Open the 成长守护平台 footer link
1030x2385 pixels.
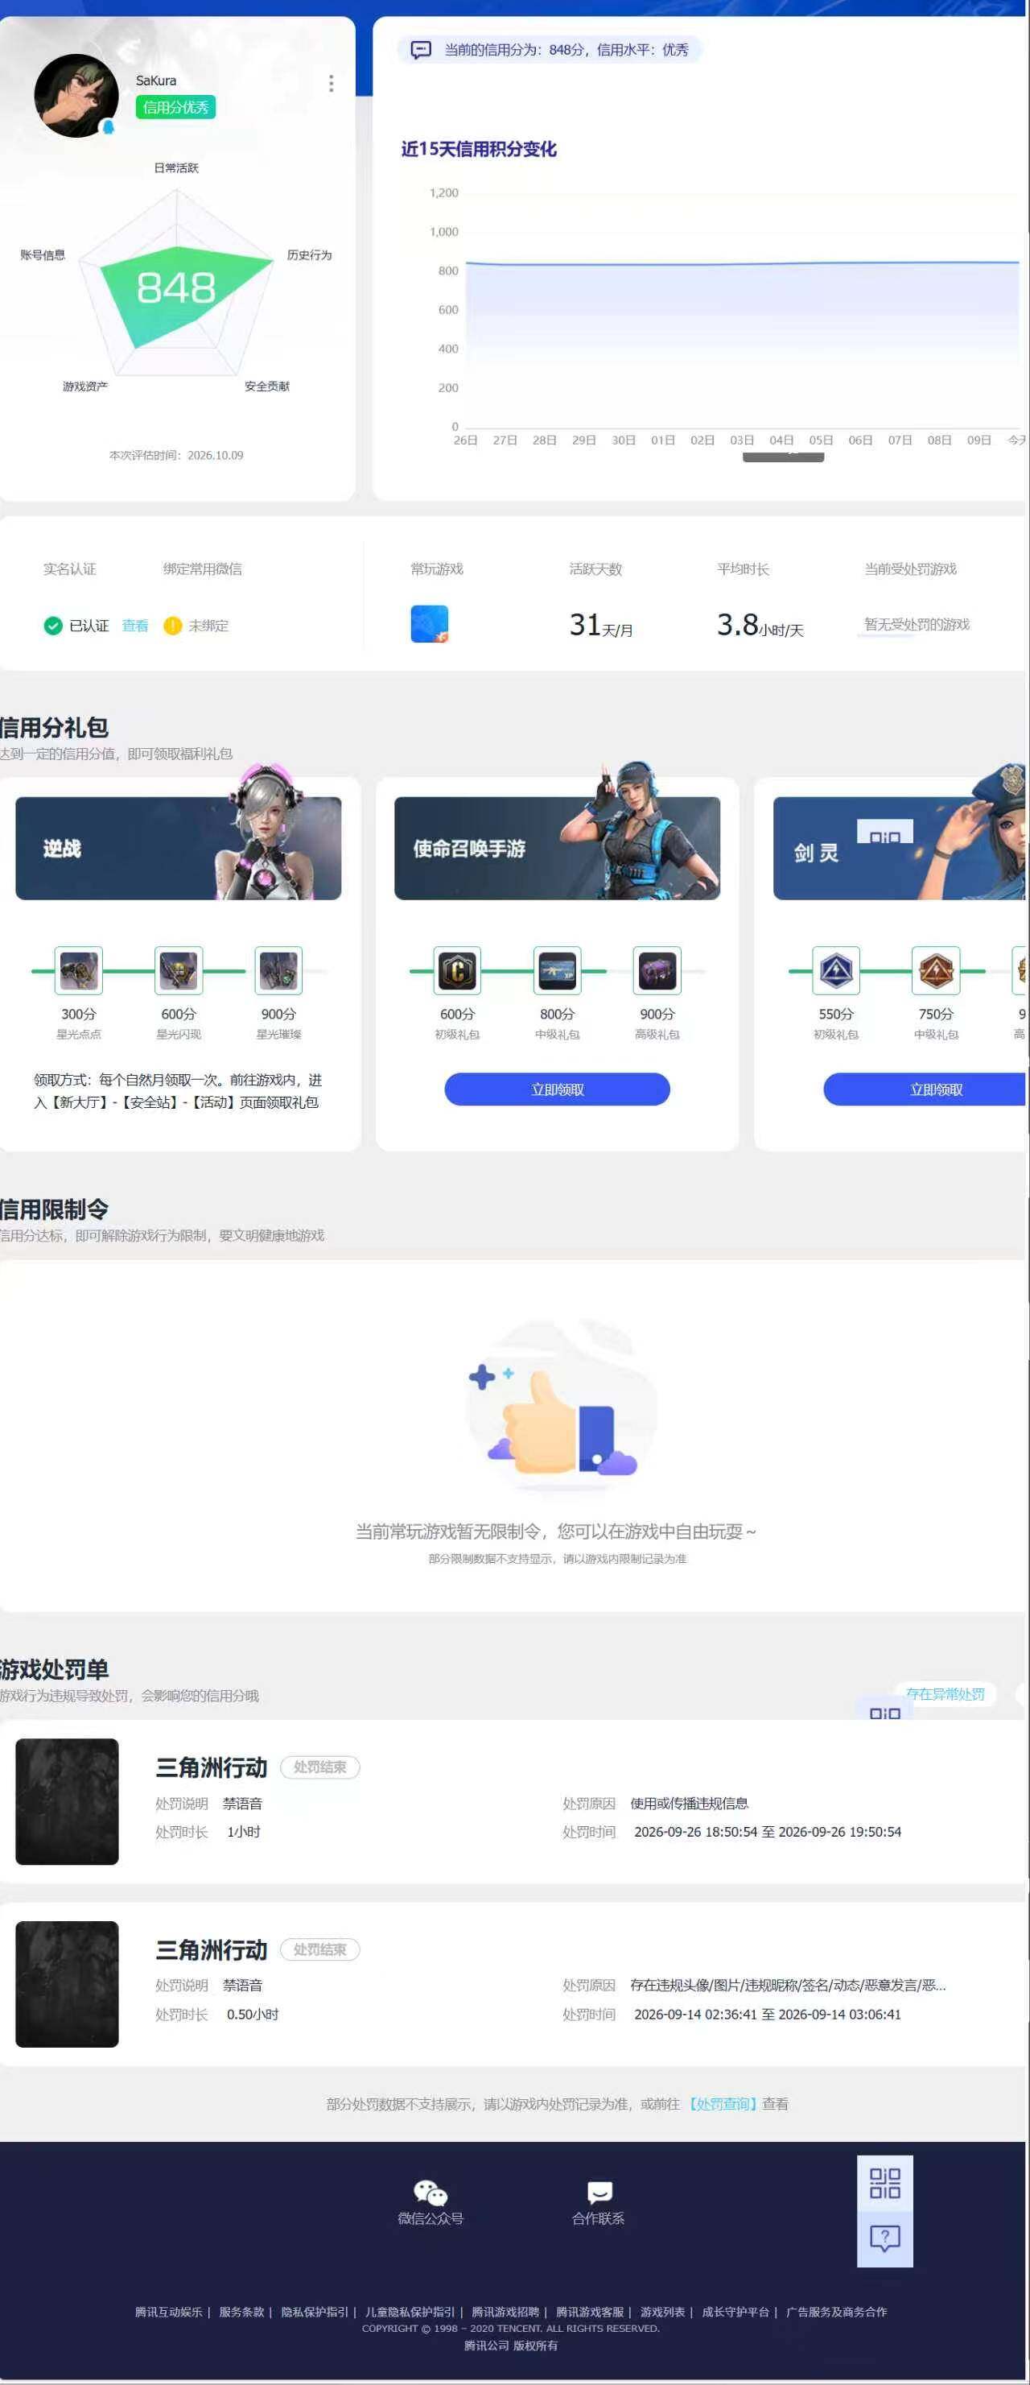click(x=735, y=2311)
